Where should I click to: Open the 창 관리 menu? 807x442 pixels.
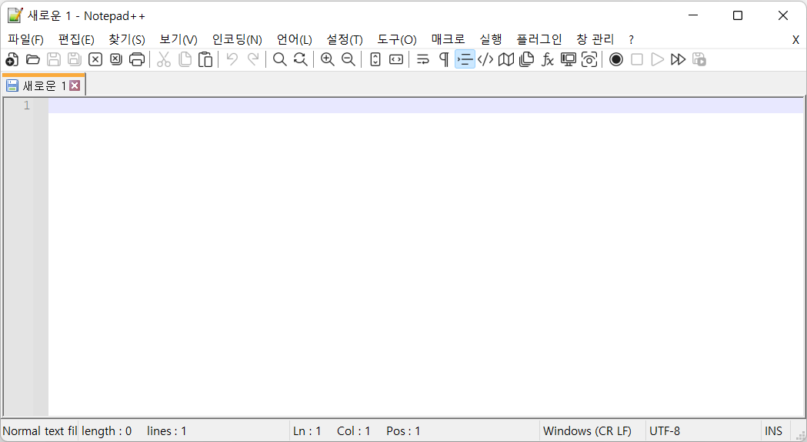coord(595,40)
